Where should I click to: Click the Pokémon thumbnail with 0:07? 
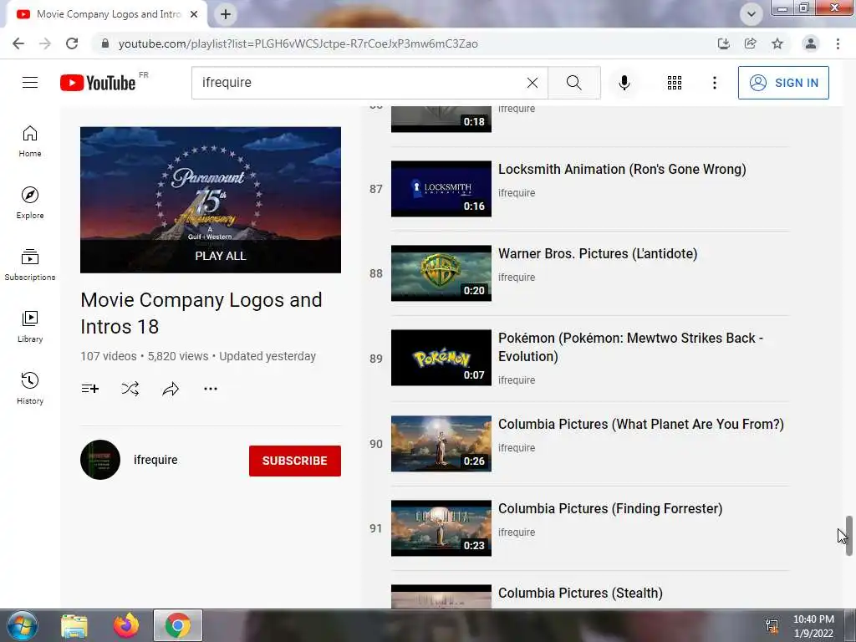[x=441, y=358]
